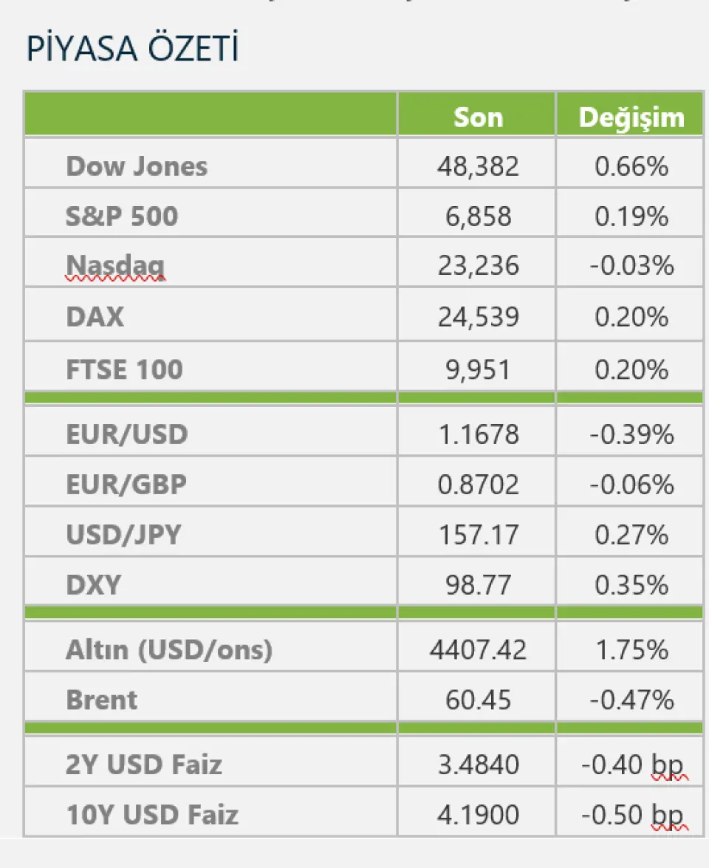Click the Dow Jones row label
This screenshot has height=868, width=709.
click(137, 166)
